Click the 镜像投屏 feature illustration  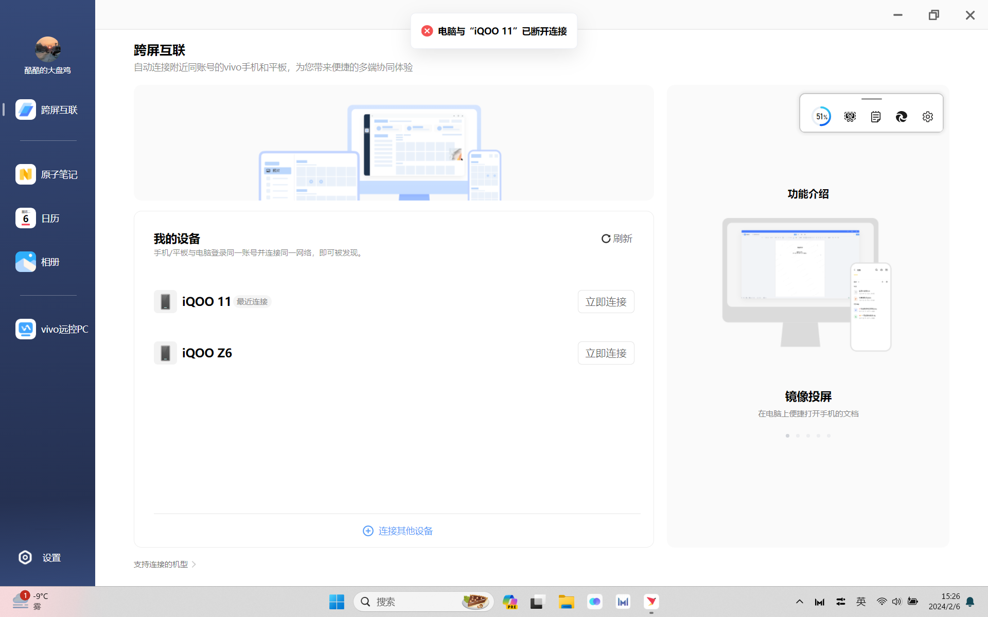[x=806, y=284]
